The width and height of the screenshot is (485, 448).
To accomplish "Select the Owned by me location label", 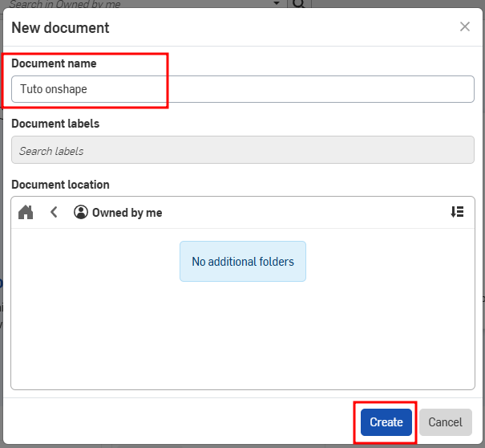I will click(x=127, y=213).
